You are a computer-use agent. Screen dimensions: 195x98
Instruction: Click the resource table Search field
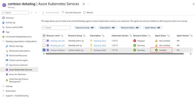pyautogui.click(x=56, y=28)
